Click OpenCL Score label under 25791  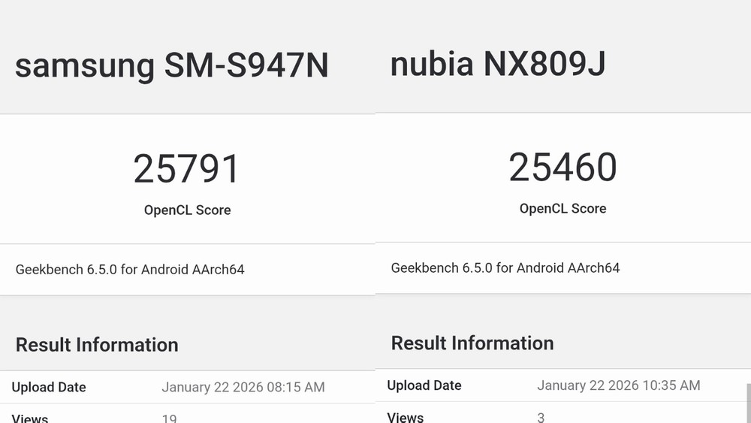pyautogui.click(x=187, y=210)
